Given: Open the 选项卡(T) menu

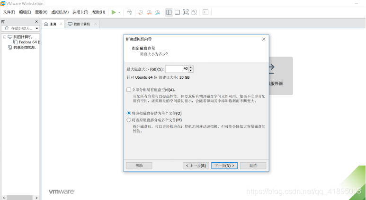Looking at the screenshot, I should pos(80,12).
